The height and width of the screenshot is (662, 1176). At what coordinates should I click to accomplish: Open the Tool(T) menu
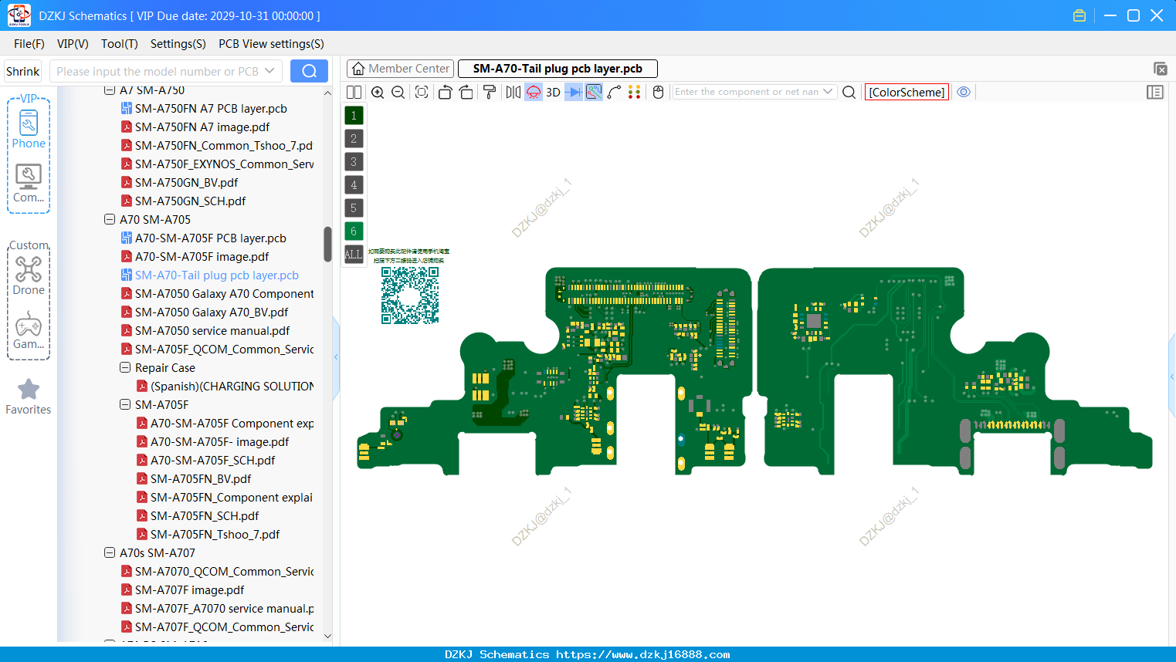click(x=120, y=44)
